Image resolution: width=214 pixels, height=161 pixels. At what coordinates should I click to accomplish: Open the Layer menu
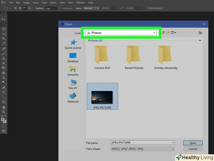[36, 2]
